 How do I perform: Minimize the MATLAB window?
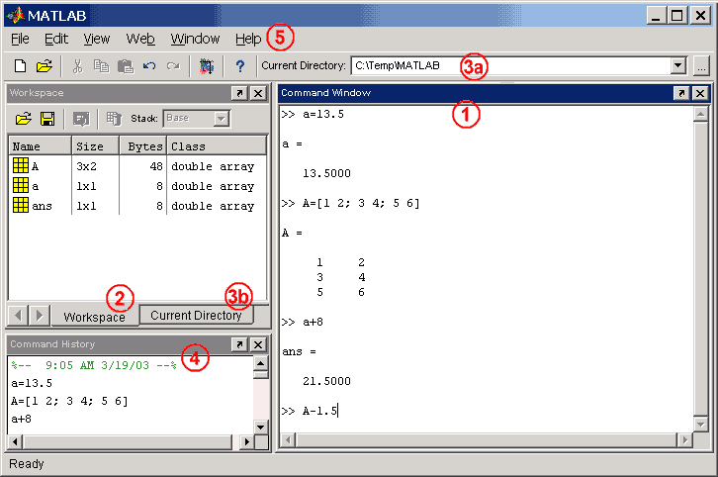coord(656,16)
